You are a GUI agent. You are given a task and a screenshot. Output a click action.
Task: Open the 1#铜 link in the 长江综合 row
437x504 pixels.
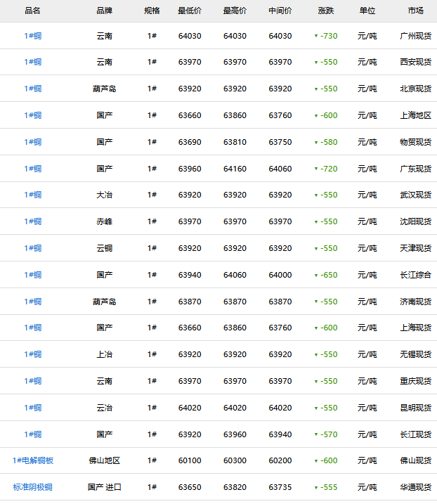pos(33,275)
